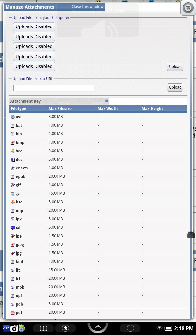The image size is (196, 335).
Task: Open the book reader icon in system bar
Action: (43, 328)
